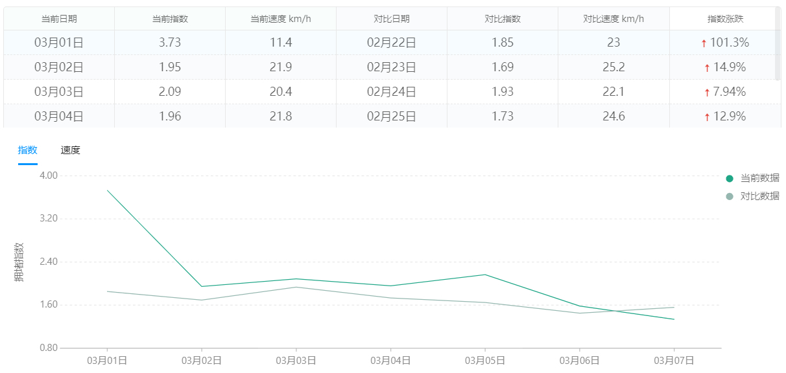Image resolution: width=786 pixels, height=373 pixels.
Task: Select the 02月24日 comparison date cell
Action: point(392,92)
